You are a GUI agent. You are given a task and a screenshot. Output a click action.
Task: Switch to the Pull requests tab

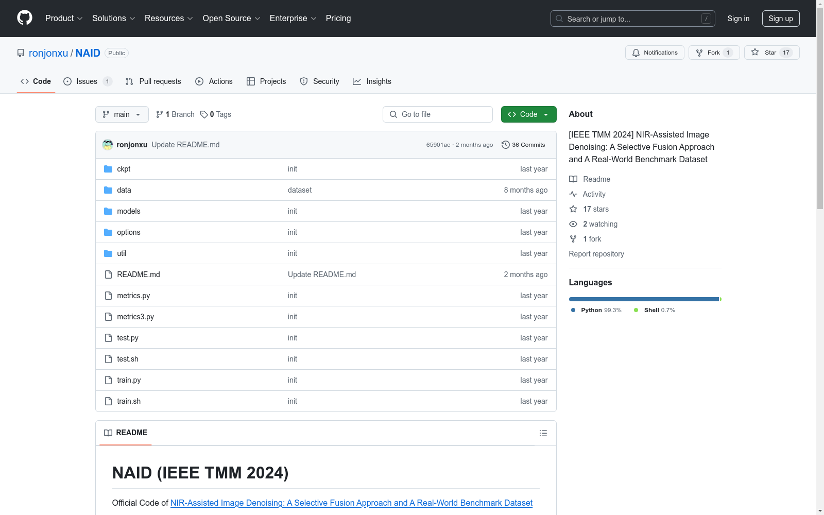153,81
